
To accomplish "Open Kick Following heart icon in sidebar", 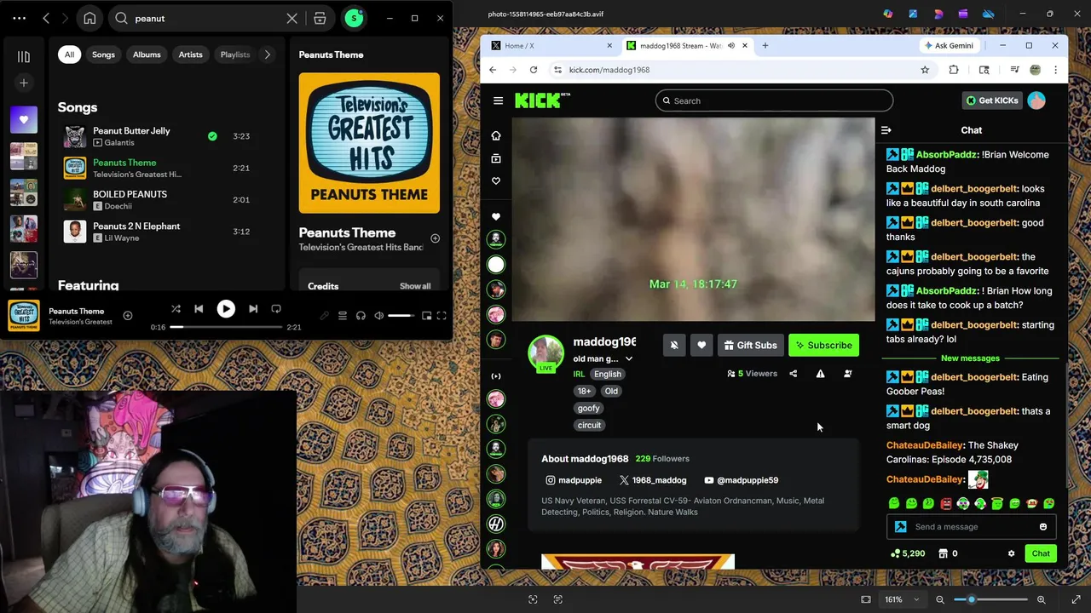I will coord(496,180).
